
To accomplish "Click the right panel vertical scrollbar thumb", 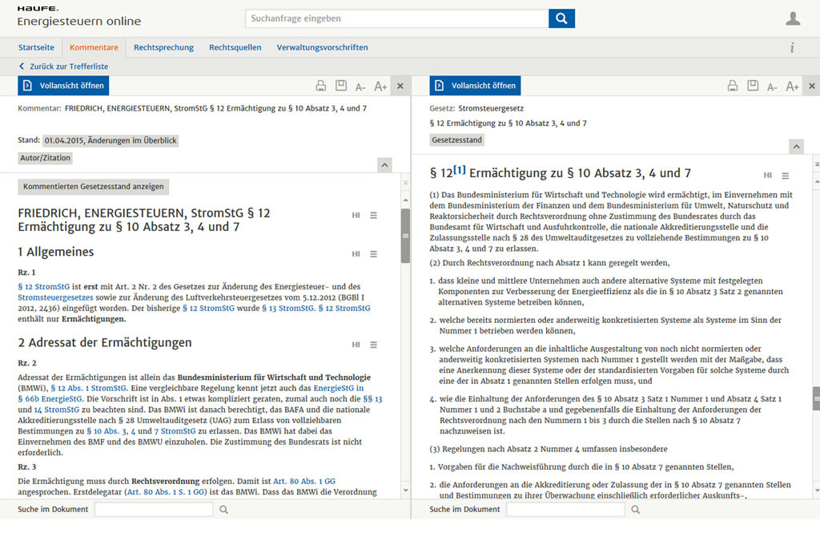I will point(816,398).
